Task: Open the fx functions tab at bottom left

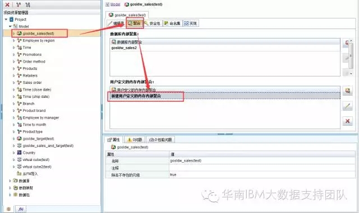Action: 21,209
